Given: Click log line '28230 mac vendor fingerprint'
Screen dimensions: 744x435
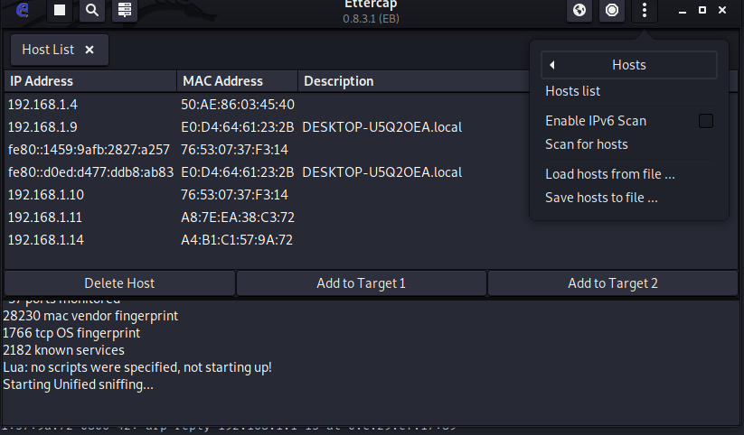Looking at the screenshot, I should (x=90, y=316).
